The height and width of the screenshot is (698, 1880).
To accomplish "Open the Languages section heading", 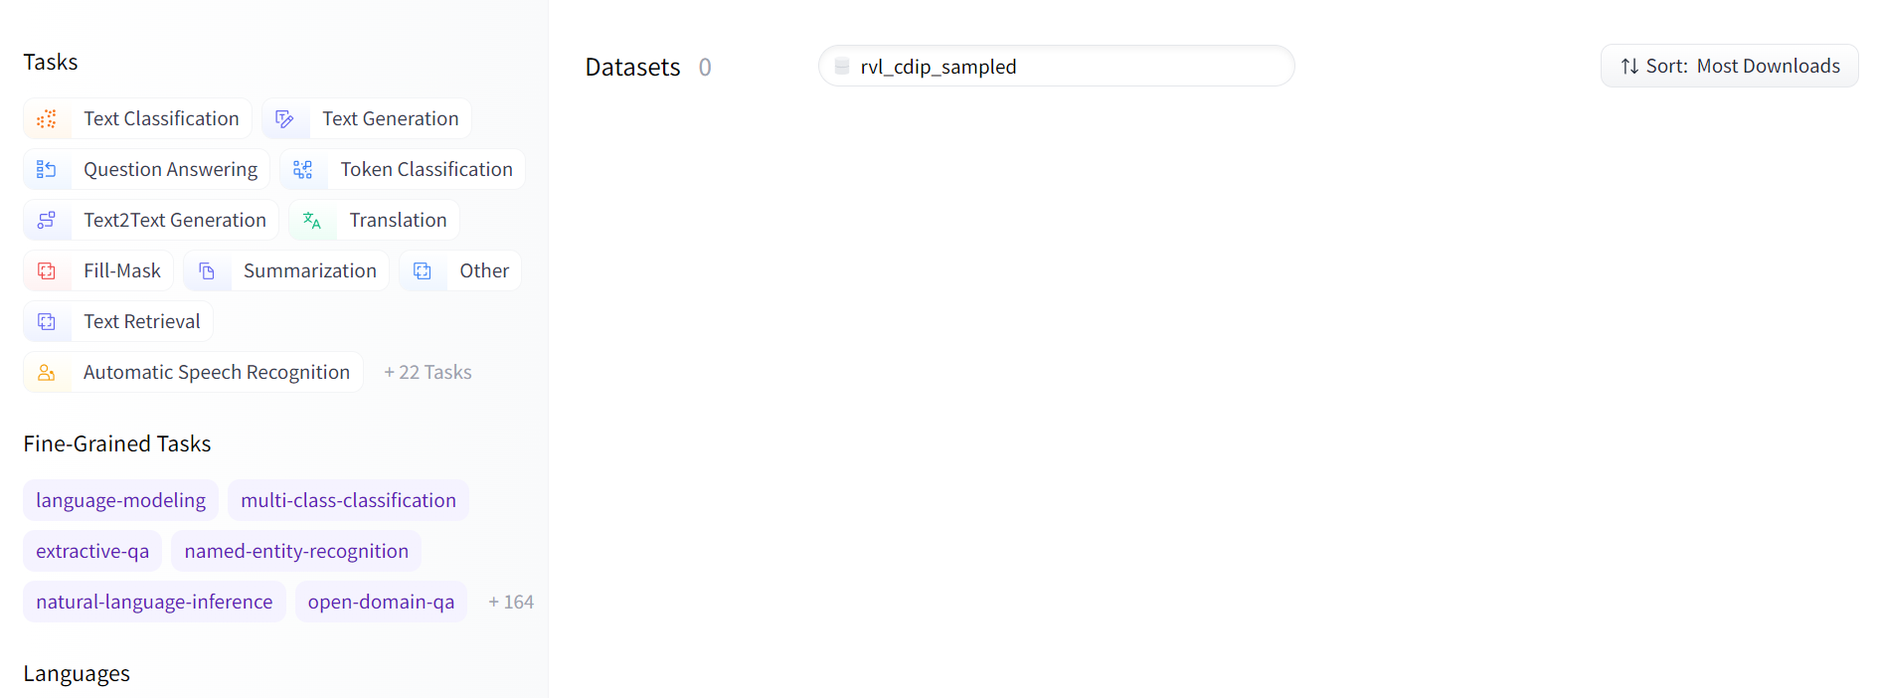I will point(76,673).
